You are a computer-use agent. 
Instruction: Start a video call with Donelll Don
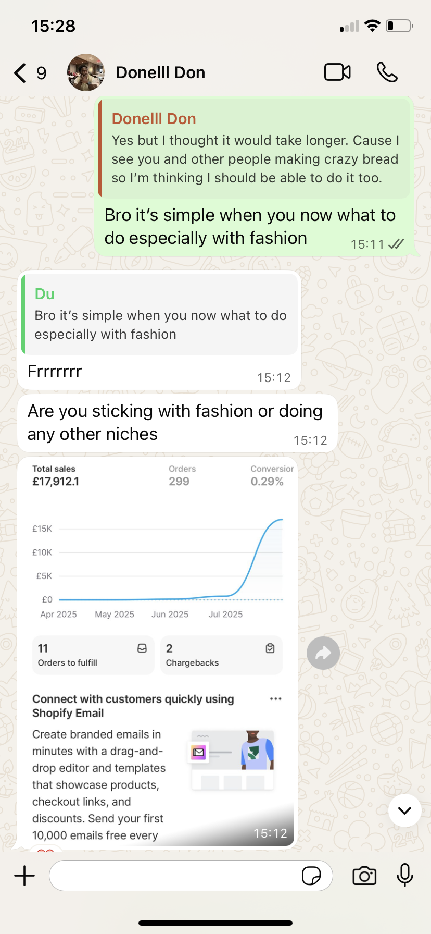[337, 72]
